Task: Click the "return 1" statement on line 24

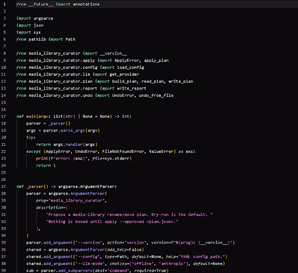Action: 46,166
